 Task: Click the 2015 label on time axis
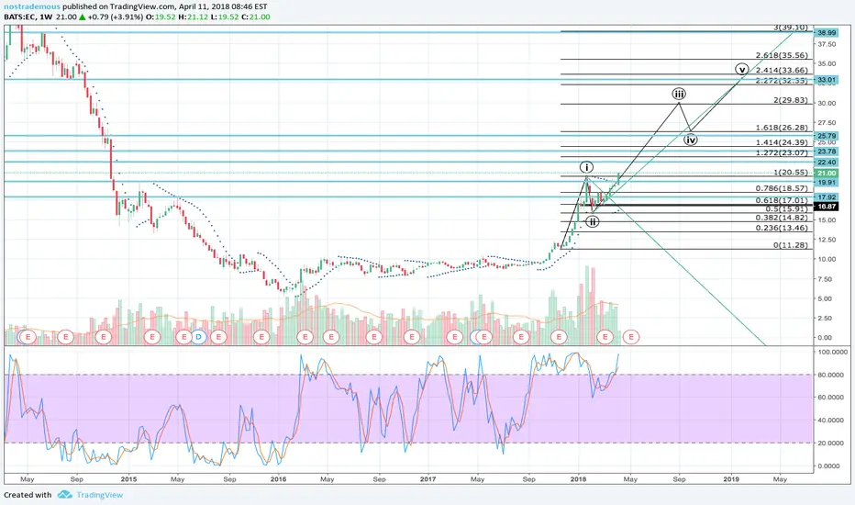(x=128, y=479)
